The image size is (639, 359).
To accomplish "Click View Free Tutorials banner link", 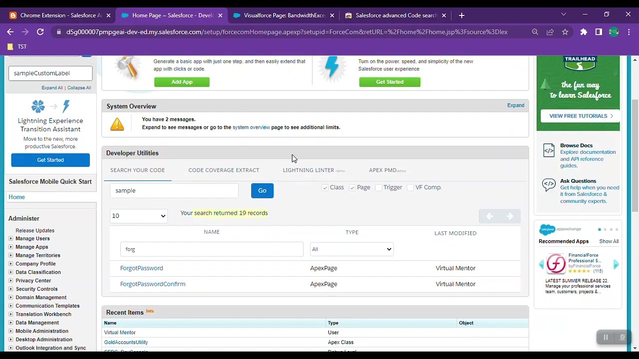I will tap(581, 116).
